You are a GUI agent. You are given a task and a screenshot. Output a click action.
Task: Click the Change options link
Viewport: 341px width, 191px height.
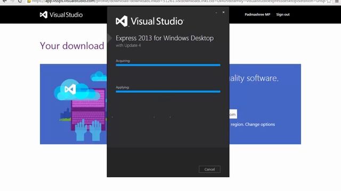point(260,124)
